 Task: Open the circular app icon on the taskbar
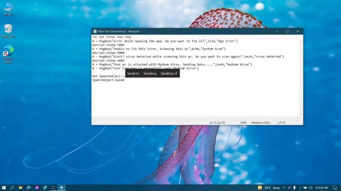pos(53,187)
